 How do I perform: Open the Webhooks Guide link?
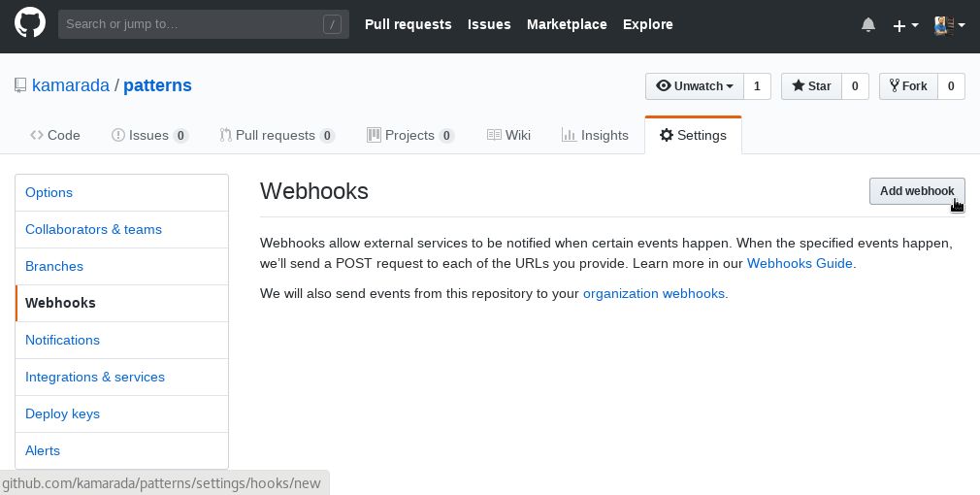click(800, 263)
